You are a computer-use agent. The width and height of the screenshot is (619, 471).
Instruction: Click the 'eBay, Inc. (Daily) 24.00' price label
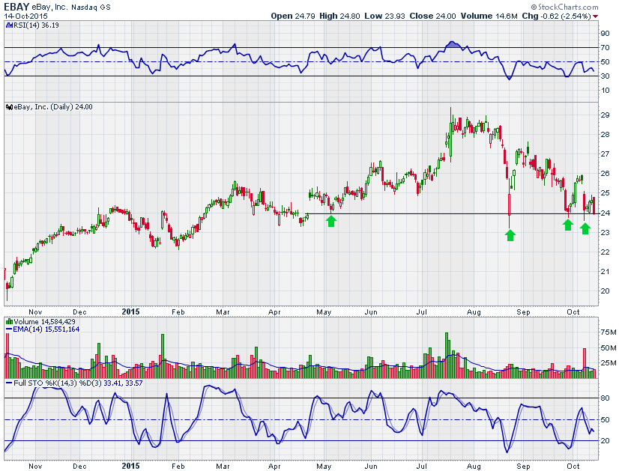53,107
